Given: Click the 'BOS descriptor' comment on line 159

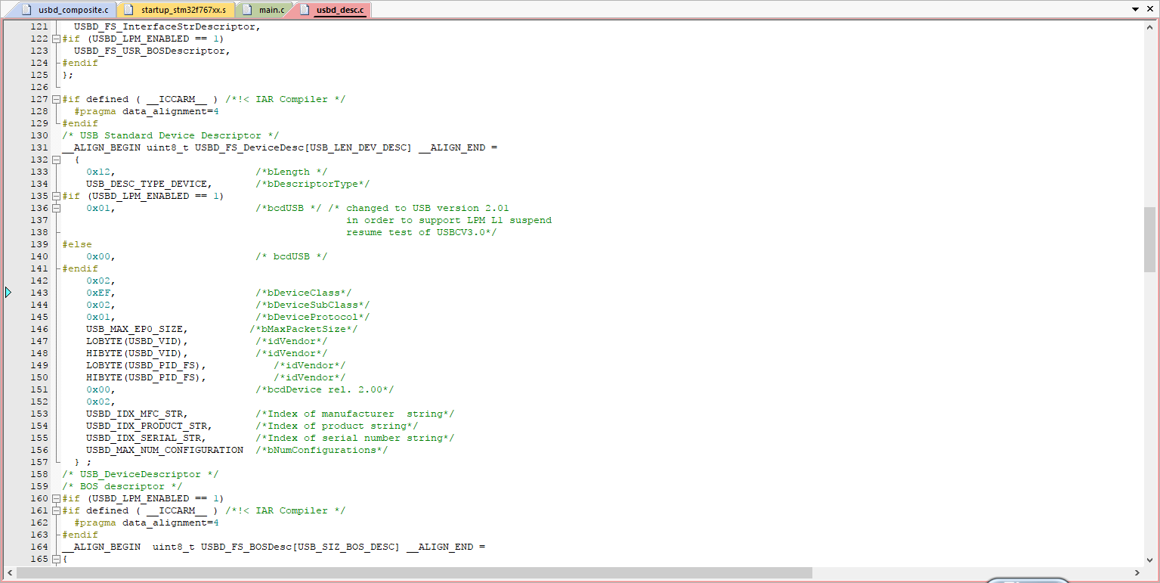Looking at the screenshot, I should click(122, 486).
